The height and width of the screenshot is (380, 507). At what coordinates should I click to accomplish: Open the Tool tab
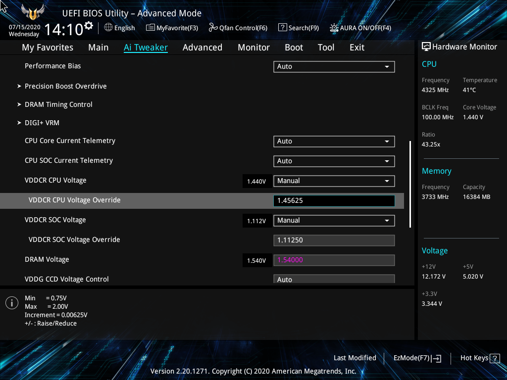[x=326, y=47]
